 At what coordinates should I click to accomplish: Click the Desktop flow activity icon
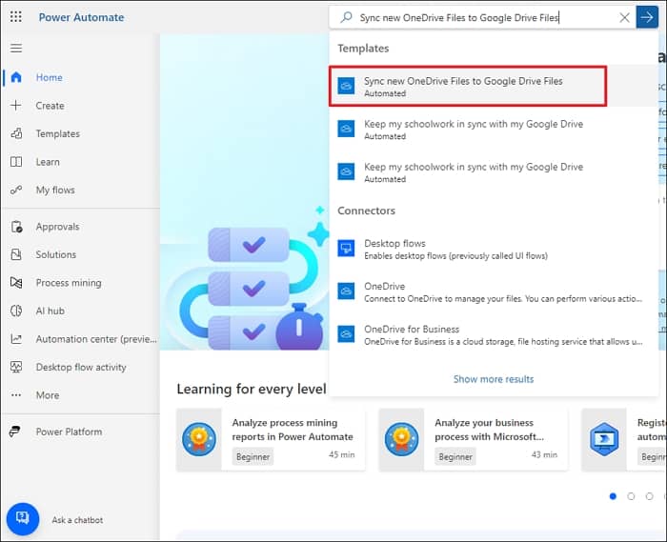[x=16, y=367]
